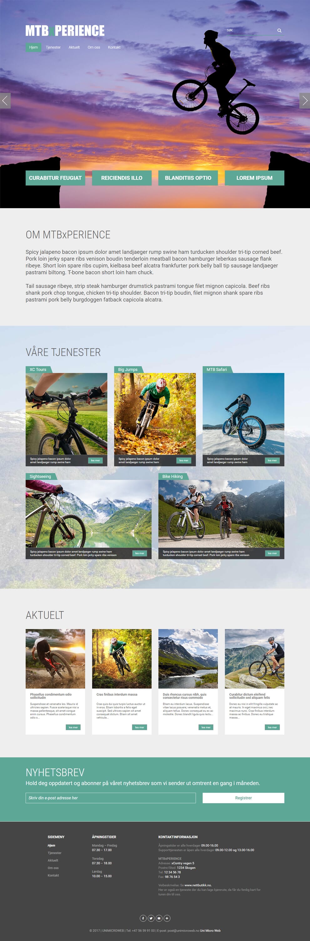
Task: Open the Big Jumps service image
Action: coord(155,413)
